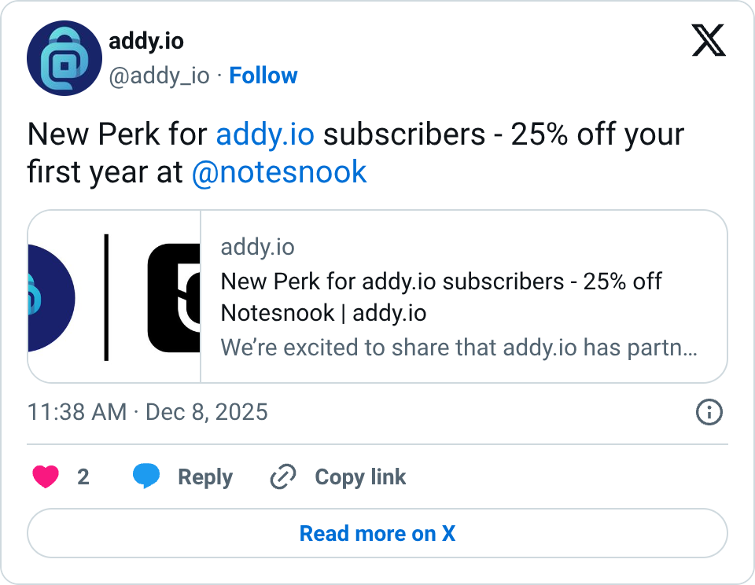Click the chain link copy icon
This screenshot has height=585, width=755.
(282, 476)
